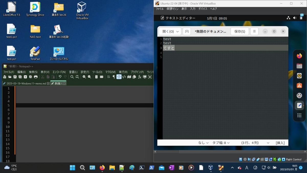Open Rhythmbox from the Ubuntu dock
This screenshot has width=307, height=173.
[299, 76]
